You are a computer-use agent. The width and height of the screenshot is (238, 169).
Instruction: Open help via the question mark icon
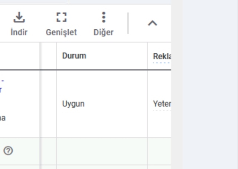click(8, 151)
